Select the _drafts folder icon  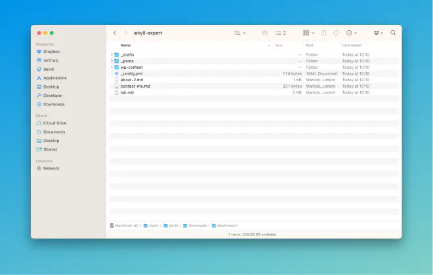tap(117, 54)
